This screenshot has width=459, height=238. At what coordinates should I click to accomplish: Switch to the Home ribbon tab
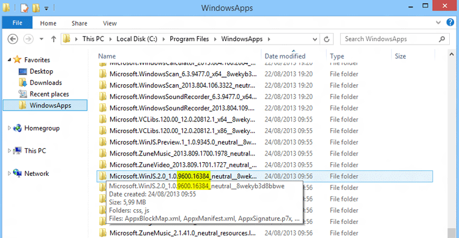tap(48, 23)
